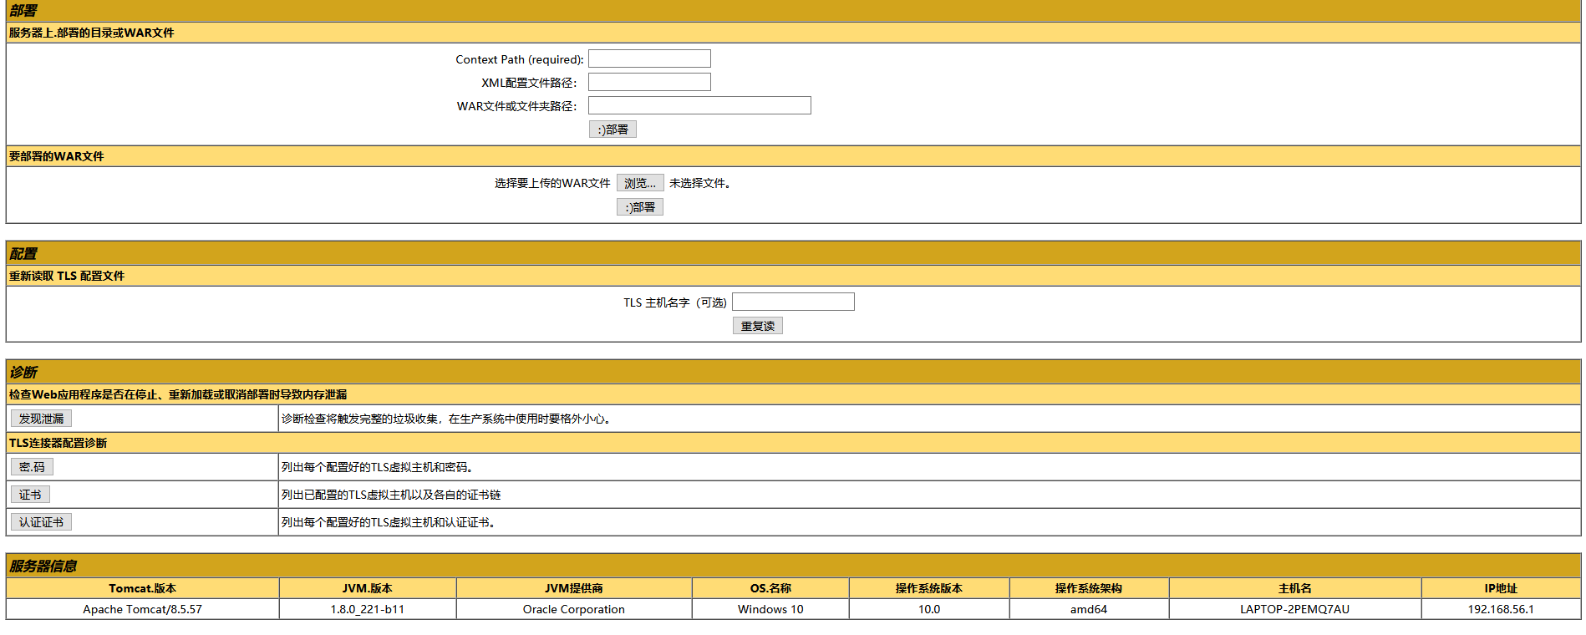Click the 192.168.56.1 IP address cell
Screen dimensions: 1586x635
1501,609
